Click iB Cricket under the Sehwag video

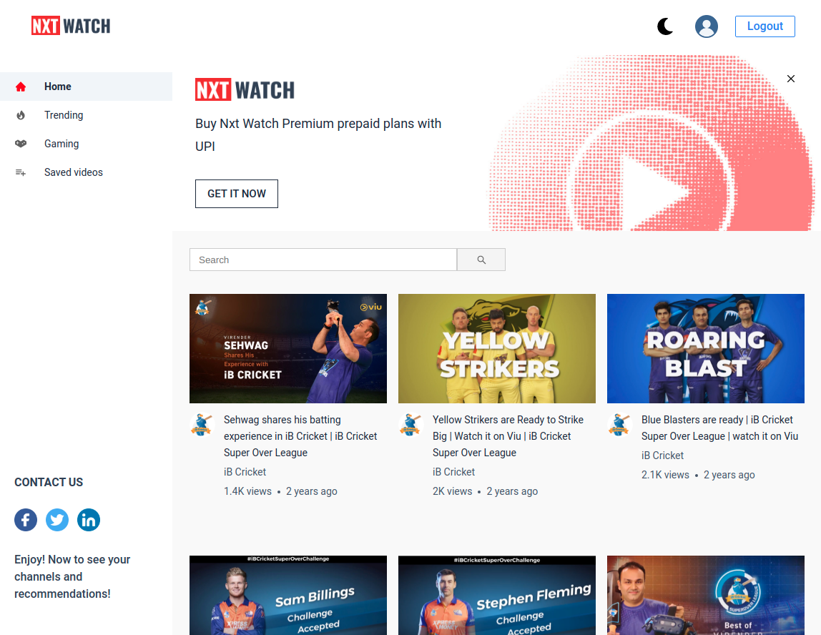point(245,472)
